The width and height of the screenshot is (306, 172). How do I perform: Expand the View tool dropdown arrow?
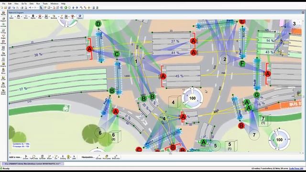point(21,17)
